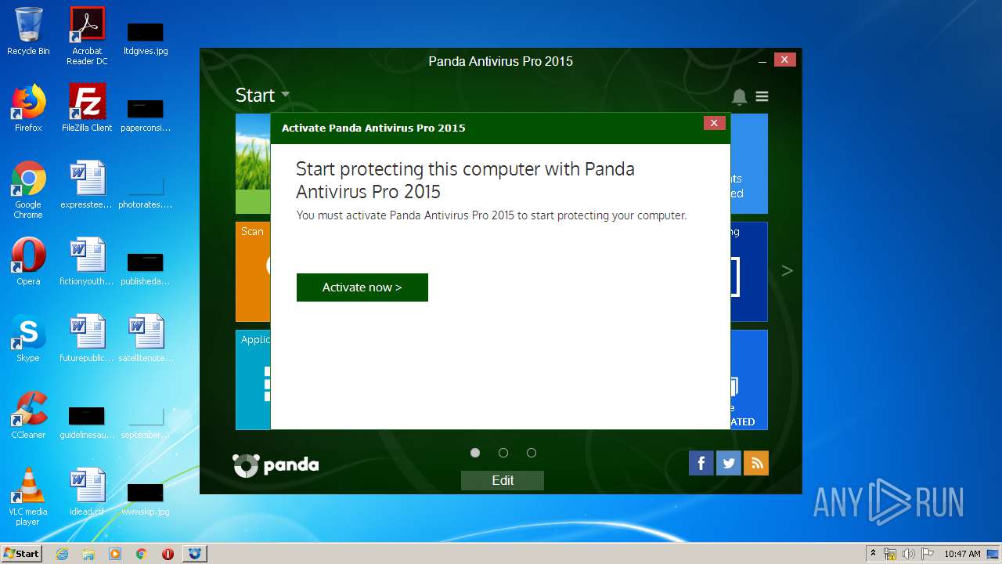This screenshot has height=564, width=1002.
Task: Select paperconsi... desktop file
Action: click(x=146, y=114)
